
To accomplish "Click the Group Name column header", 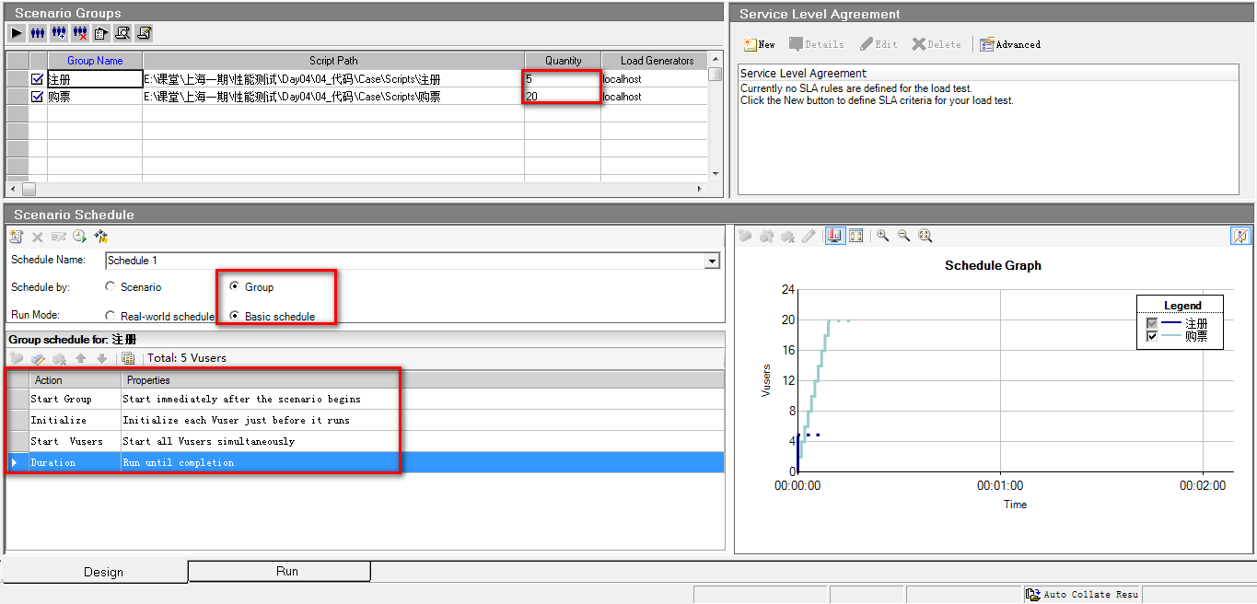I will point(95,61).
